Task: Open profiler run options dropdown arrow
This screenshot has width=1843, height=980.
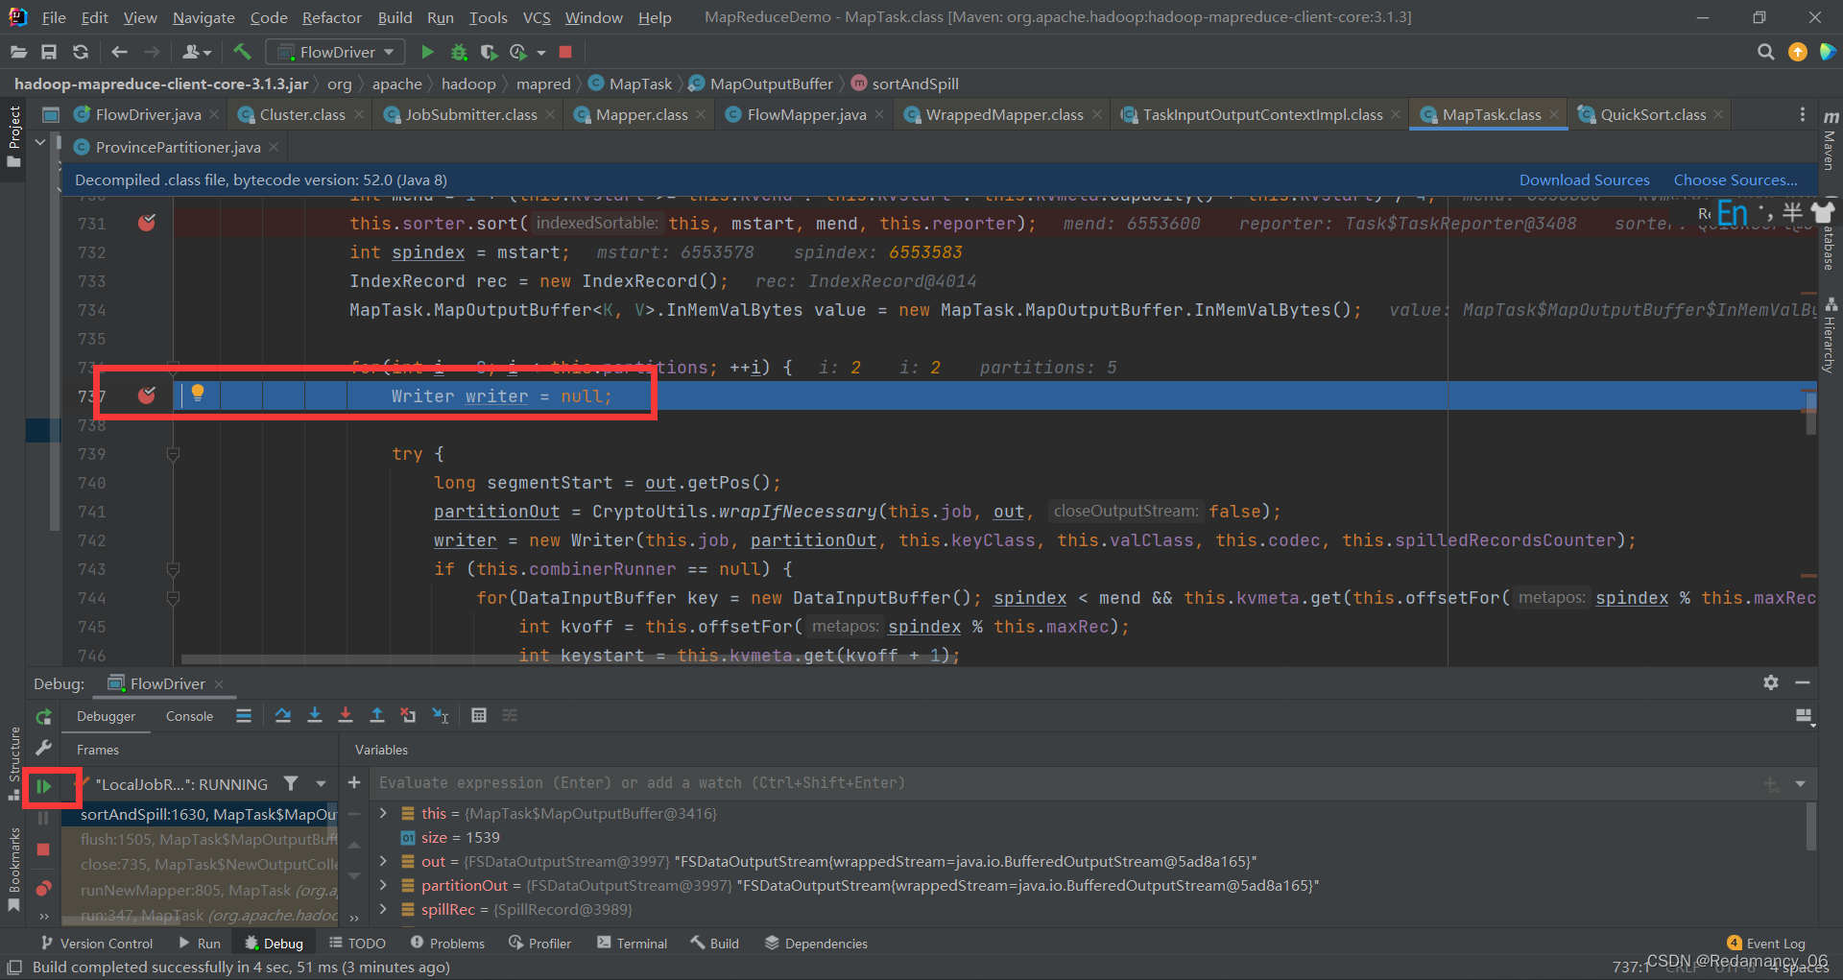Action: (541, 53)
